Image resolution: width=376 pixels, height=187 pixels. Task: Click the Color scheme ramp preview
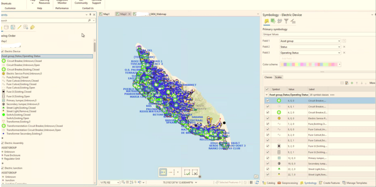[309, 64]
